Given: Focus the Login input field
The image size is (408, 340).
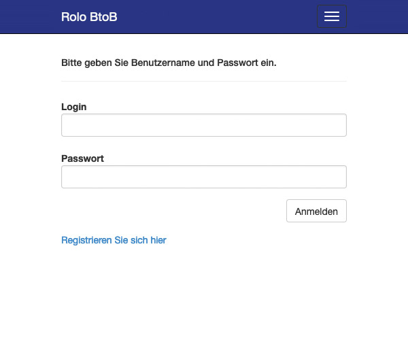Looking at the screenshot, I should [204, 125].
